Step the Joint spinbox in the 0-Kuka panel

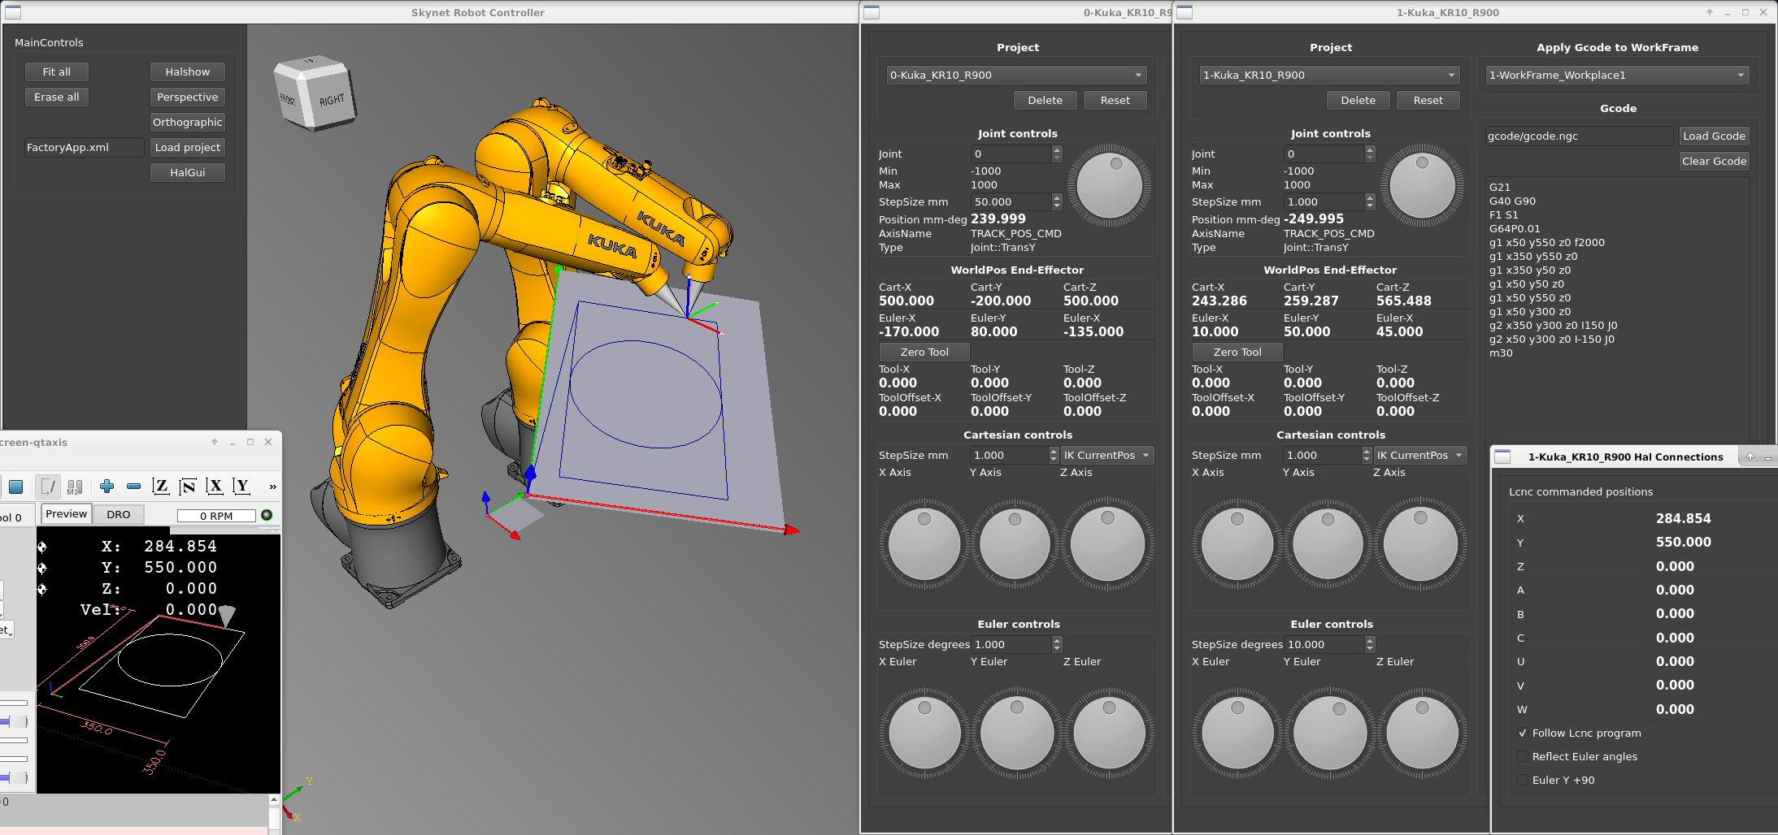pyautogui.click(x=1057, y=154)
